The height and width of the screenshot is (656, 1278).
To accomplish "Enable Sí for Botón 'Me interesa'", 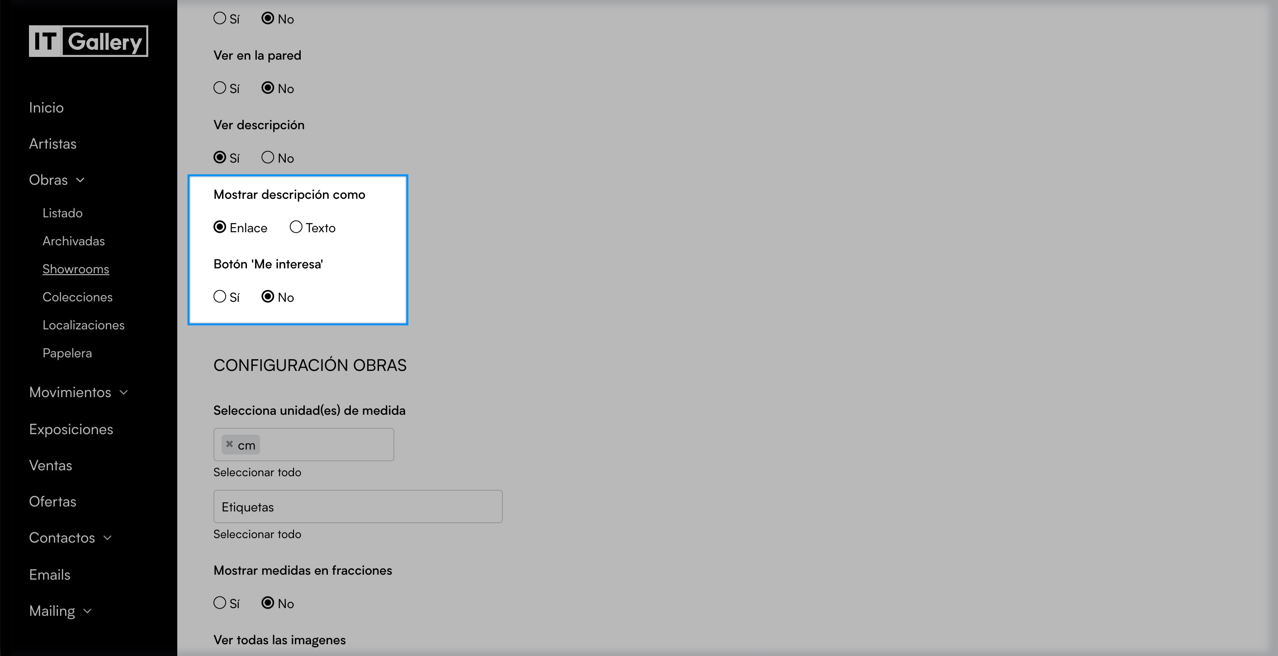I will tap(220, 296).
